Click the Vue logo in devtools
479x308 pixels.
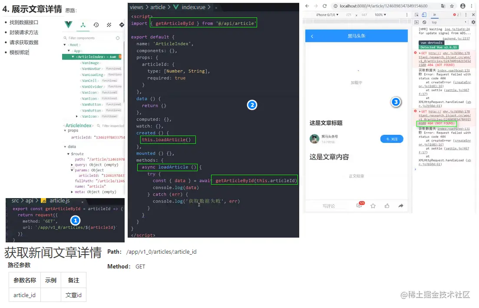coord(69,25)
